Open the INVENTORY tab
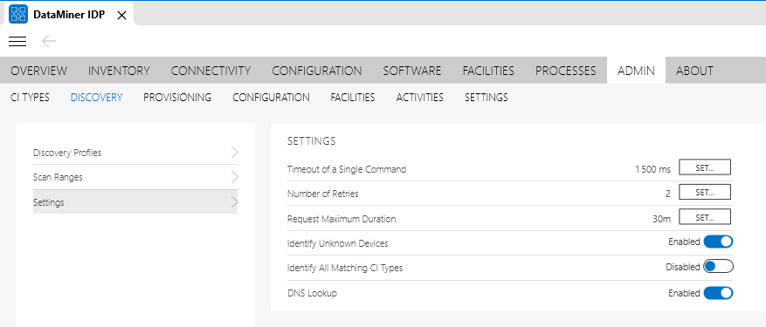This screenshot has height=327, width=766. pos(119,71)
